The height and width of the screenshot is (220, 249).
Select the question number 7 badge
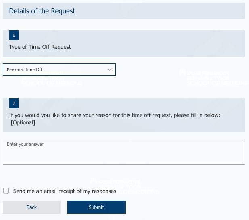click(x=14, y=103)
